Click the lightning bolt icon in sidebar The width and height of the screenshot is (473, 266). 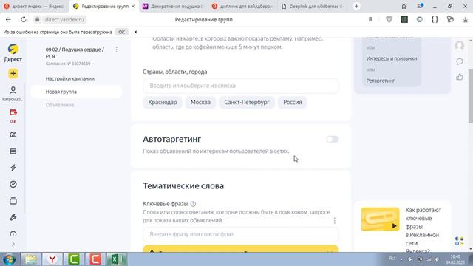coord(13,168)
